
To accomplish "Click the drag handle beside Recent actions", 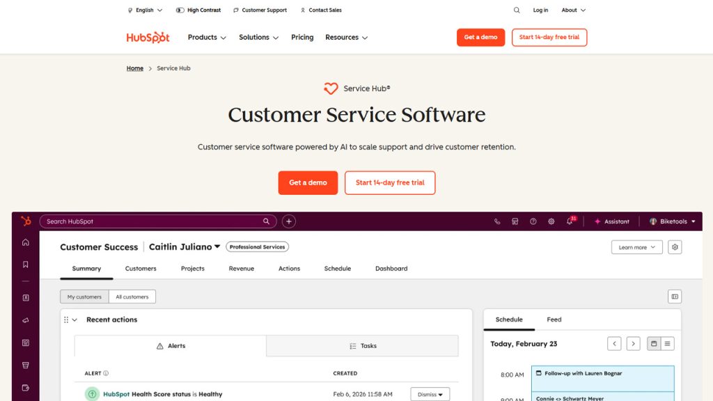I will click(66, 320).
